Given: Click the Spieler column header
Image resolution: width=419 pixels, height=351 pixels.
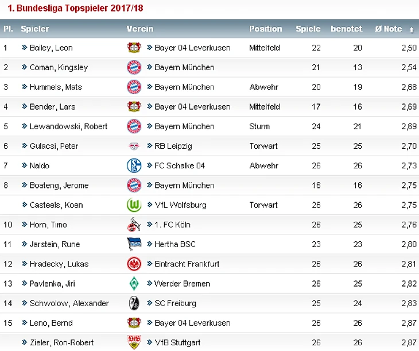Looking at the screenshot, I should 35,29.
